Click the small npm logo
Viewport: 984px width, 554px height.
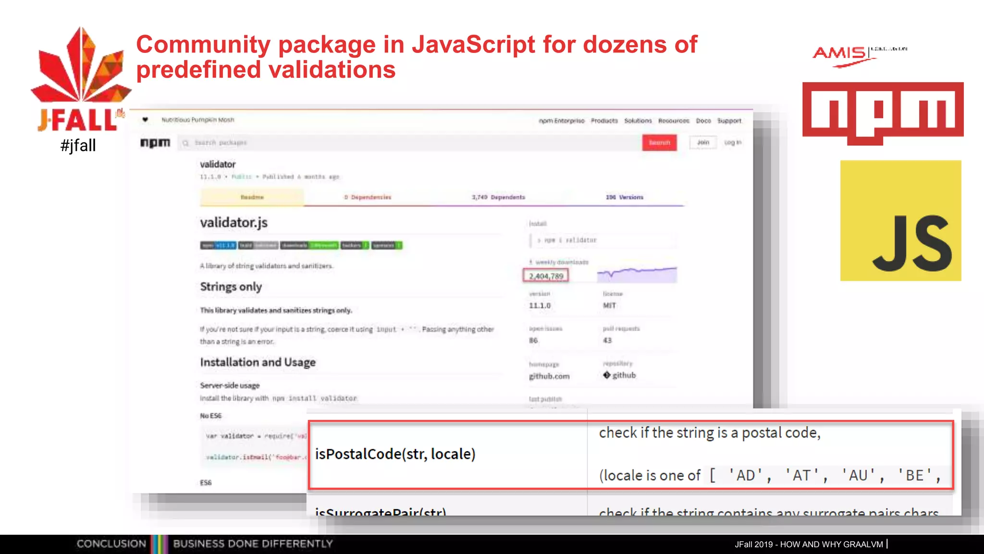[155, 143]
